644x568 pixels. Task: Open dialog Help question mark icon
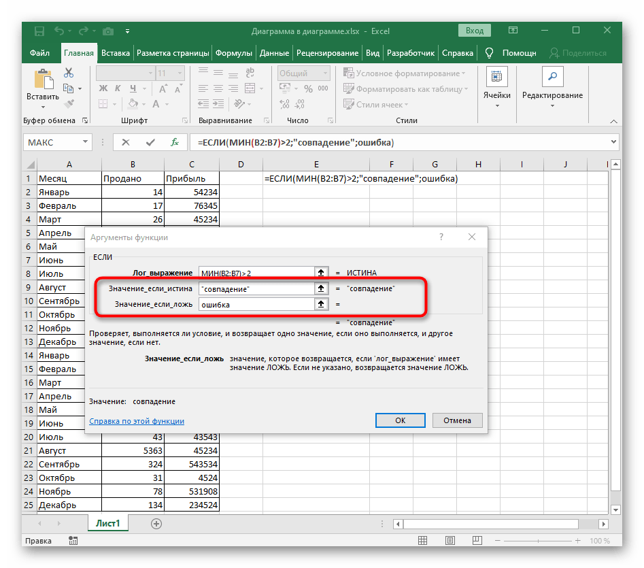click(441, 237)
